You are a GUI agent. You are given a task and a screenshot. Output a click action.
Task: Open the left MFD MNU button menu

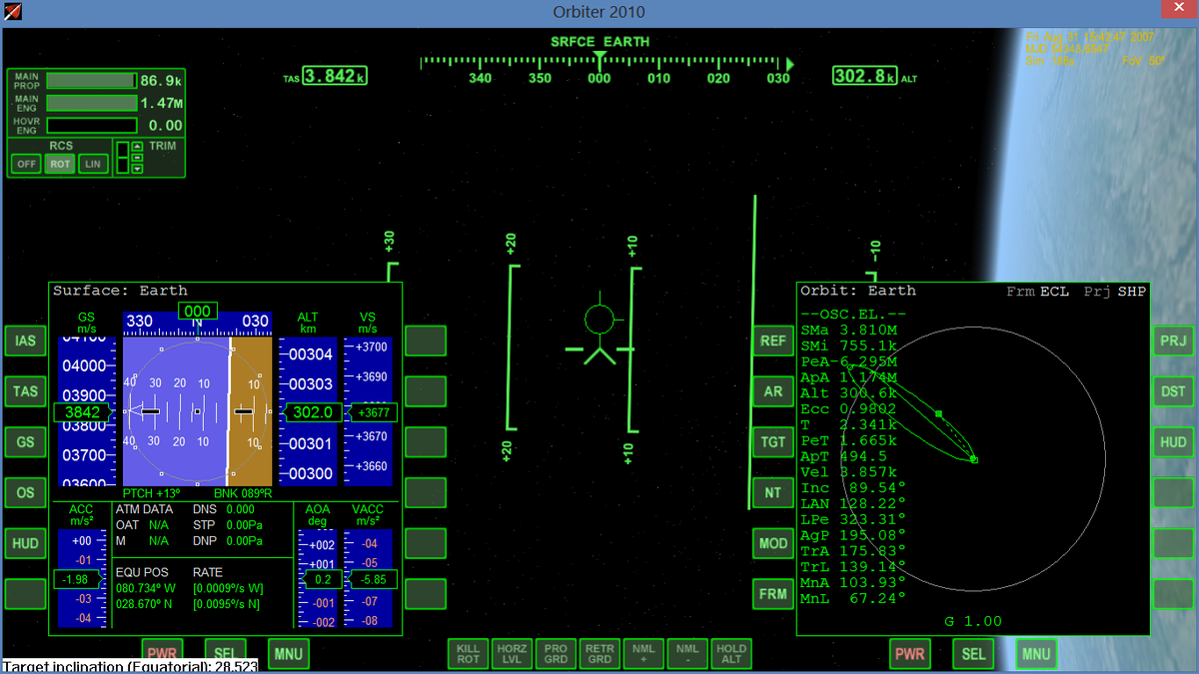tap(289, 654)
